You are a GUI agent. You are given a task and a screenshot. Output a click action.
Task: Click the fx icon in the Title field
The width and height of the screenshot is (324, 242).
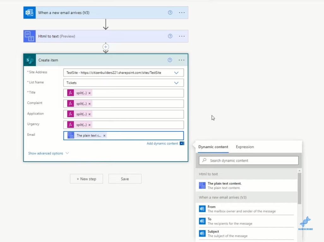pos(70,93)
